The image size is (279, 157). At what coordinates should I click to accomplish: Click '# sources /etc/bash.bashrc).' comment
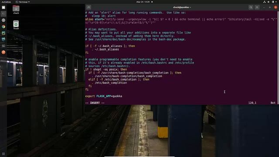click(x=108, y=66)
